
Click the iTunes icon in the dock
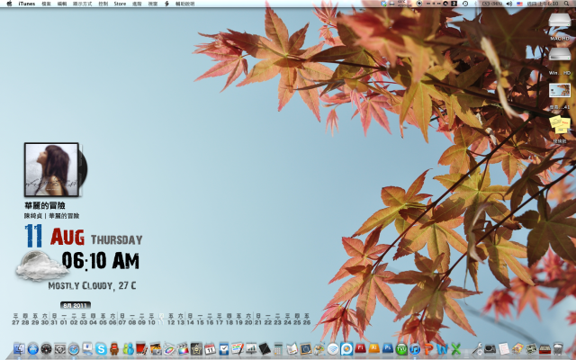[415, 348]
